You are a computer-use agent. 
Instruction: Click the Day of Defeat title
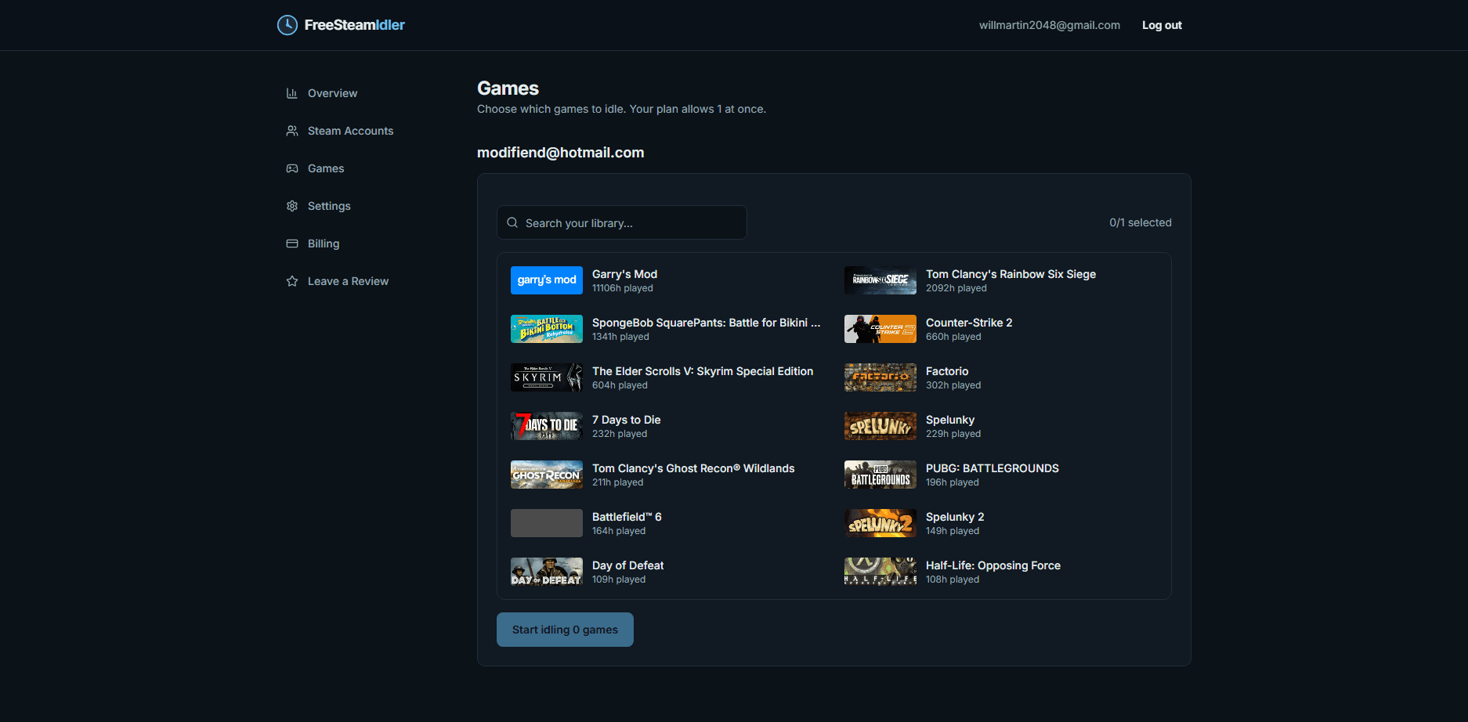tap(627, 565)
